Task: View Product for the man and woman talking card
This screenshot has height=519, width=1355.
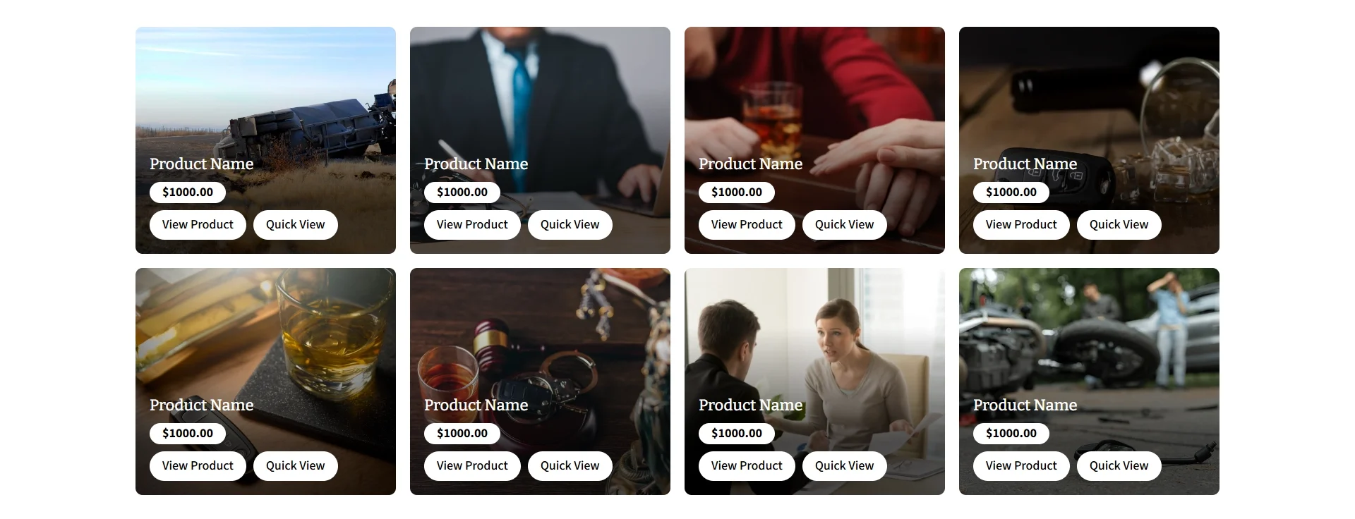Action: click(747, 466)
